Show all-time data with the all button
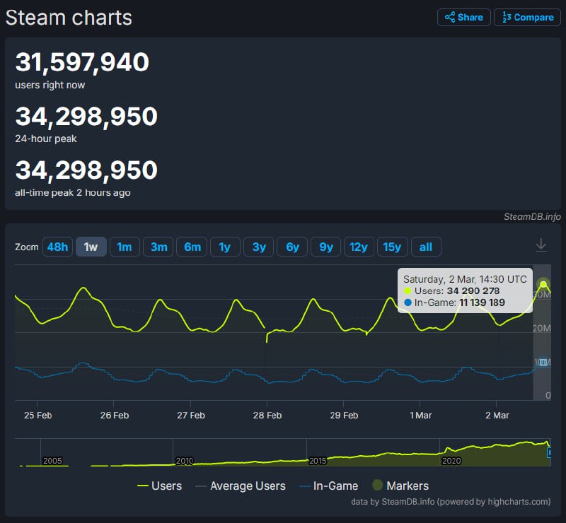566x523 pixels. click(x=426, y=247)
